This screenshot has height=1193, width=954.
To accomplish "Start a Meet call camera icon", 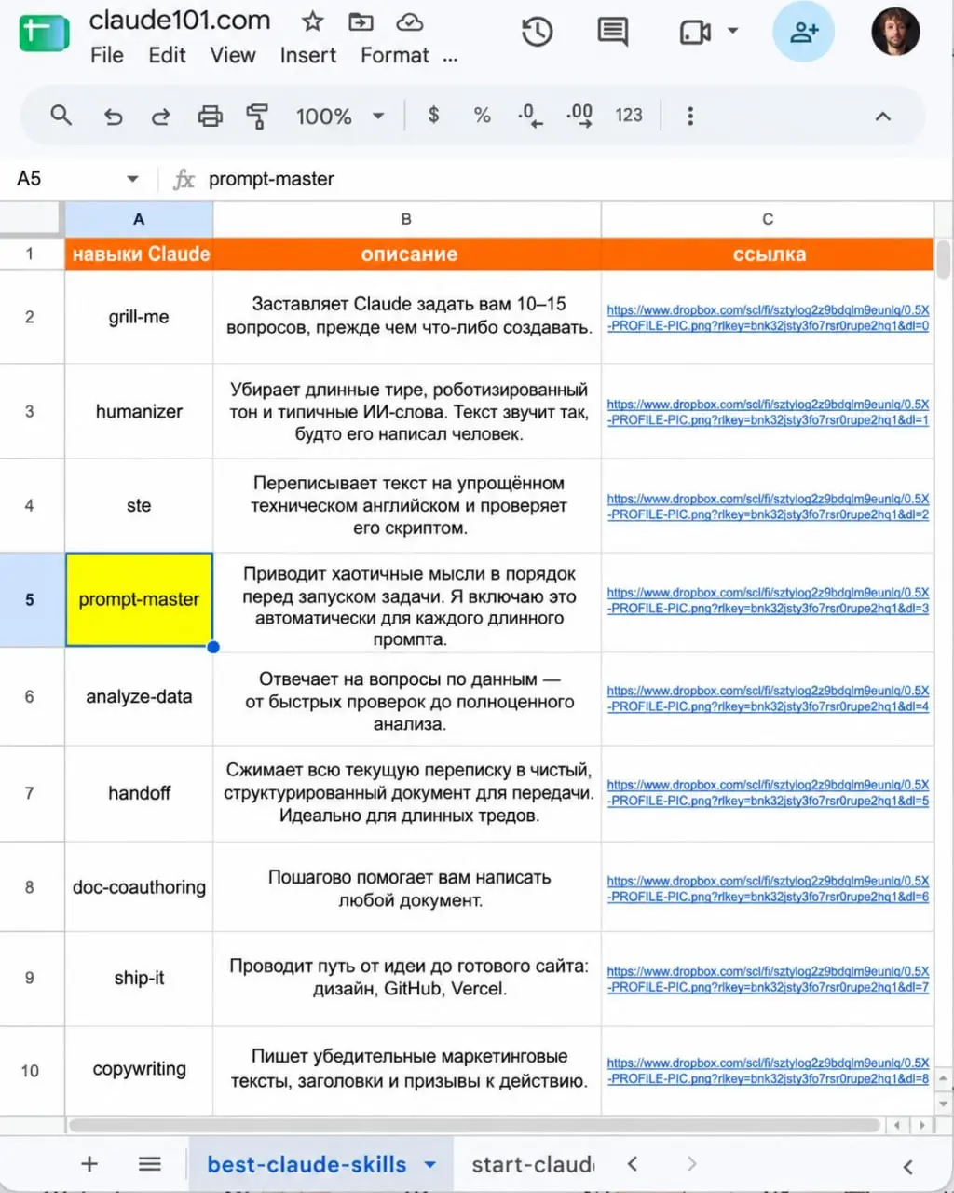I will tap(695, 33).
